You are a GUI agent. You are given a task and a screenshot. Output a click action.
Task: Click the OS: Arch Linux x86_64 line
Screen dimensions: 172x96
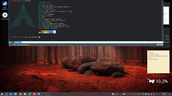(x=46, y=5)
